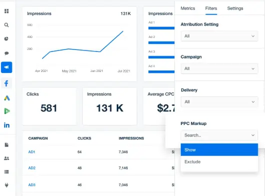
Task: Open the Facebook integration icon
Action: (x=7, y=83)
